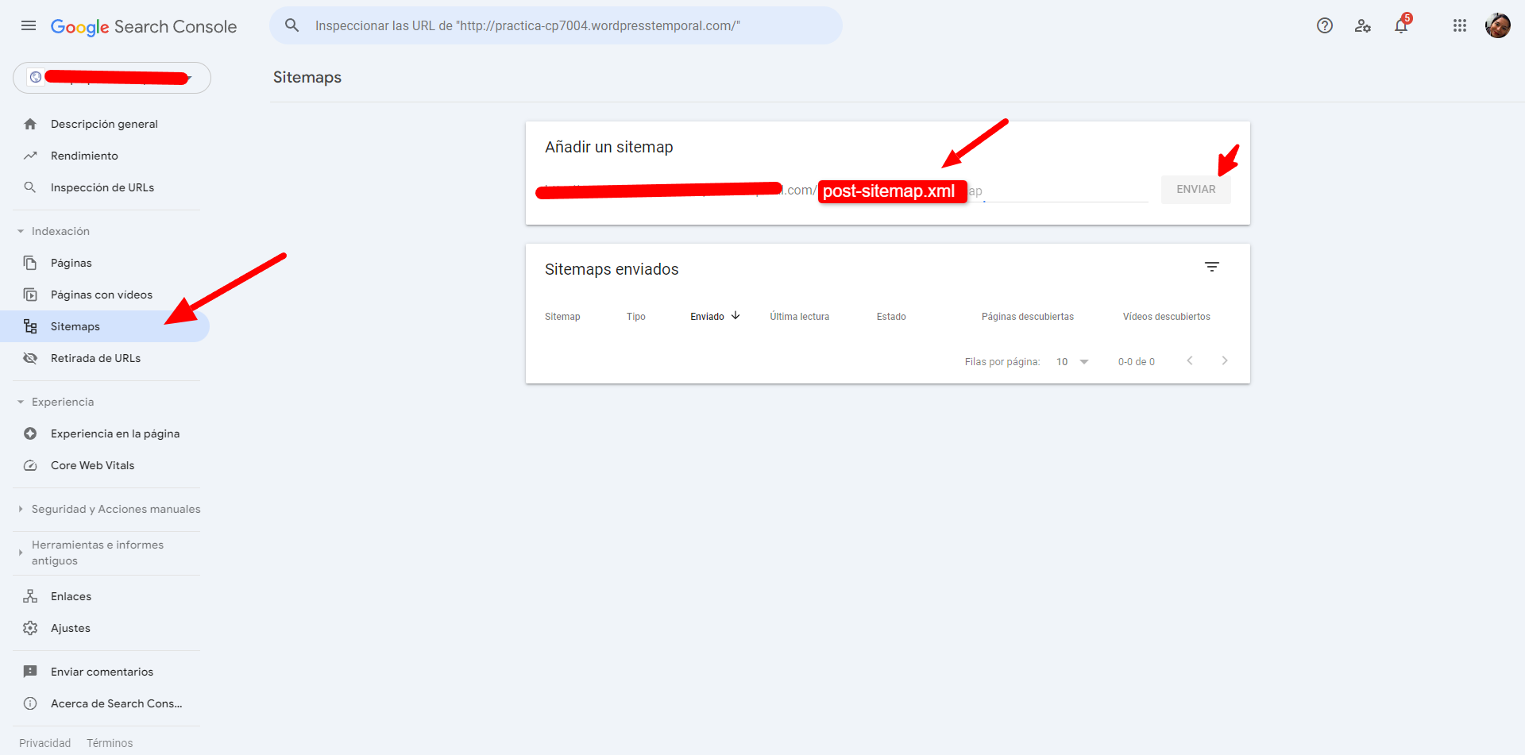Click the home icon for Descripción general

[x=30, y=124]
